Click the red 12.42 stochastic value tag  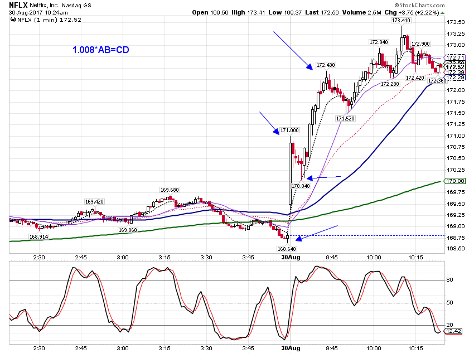click(453, 331)
